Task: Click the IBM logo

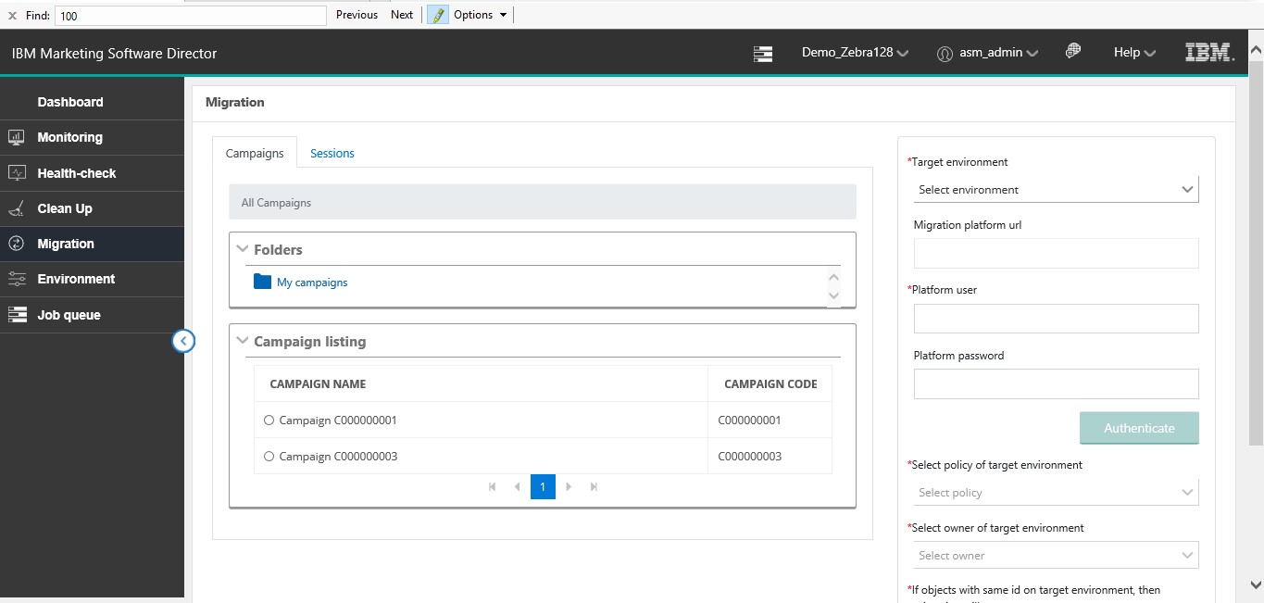Action: (1210, 53)
